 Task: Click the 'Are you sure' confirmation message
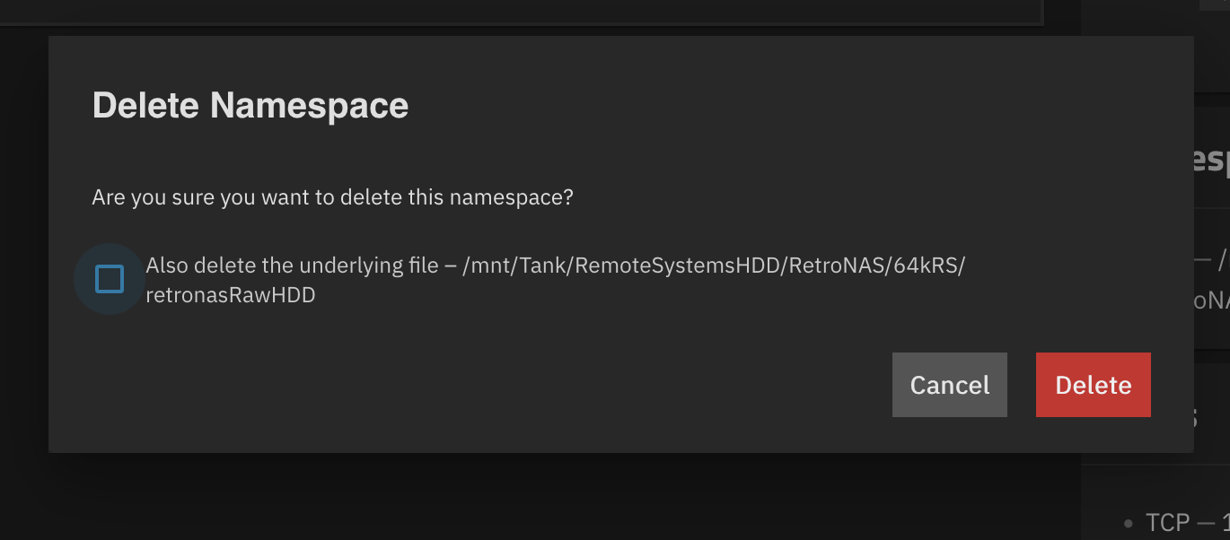click(x=332, y=197)
